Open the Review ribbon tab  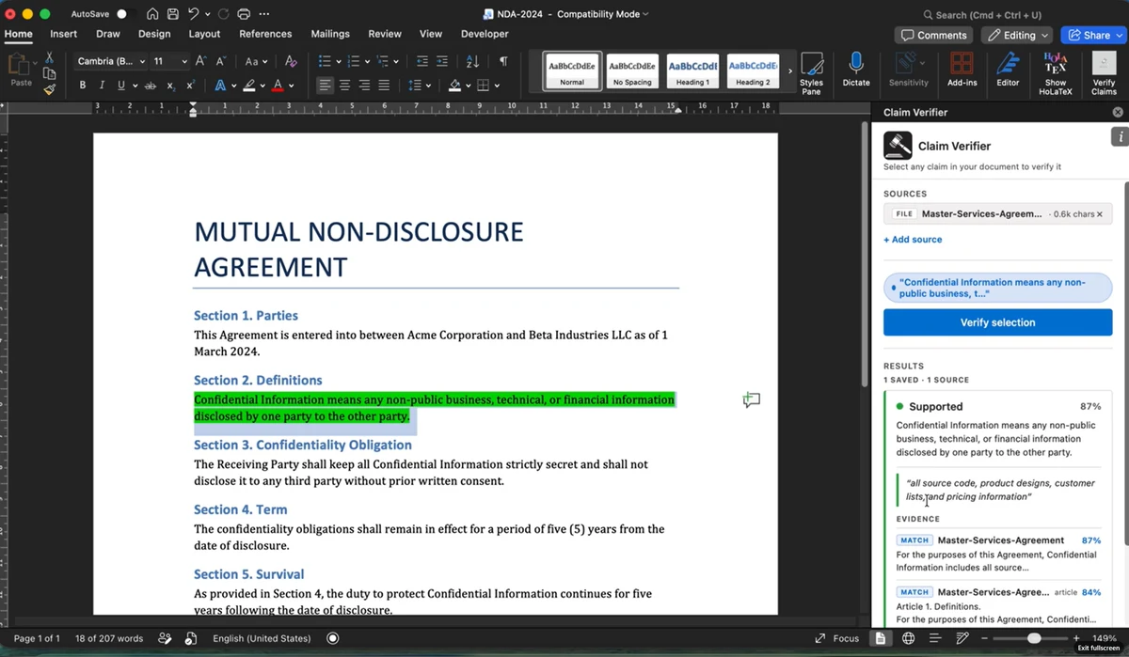click(x=385, y=34)
